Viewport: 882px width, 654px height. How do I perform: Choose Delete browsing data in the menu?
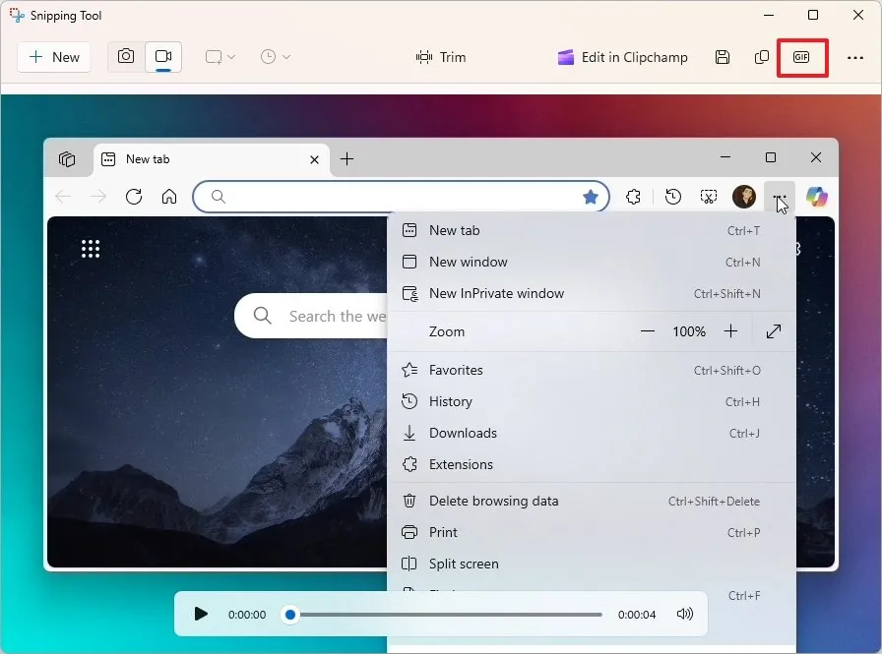pyautogui.click(x=492, y=501)
